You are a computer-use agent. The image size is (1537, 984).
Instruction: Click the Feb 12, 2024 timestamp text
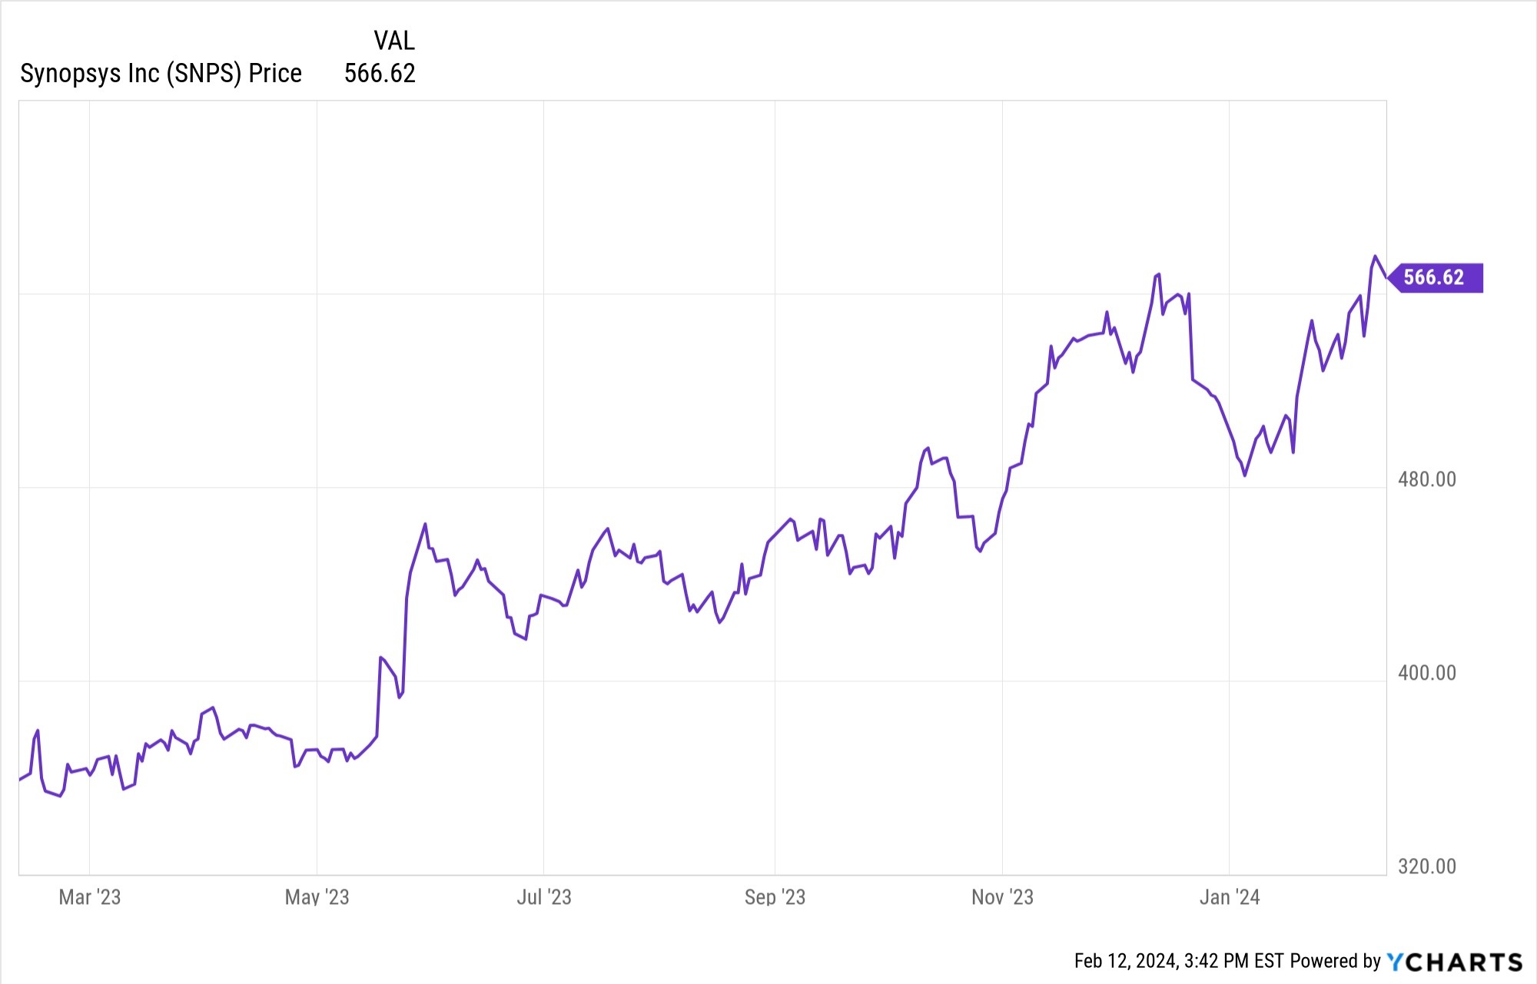[1179, 961]
